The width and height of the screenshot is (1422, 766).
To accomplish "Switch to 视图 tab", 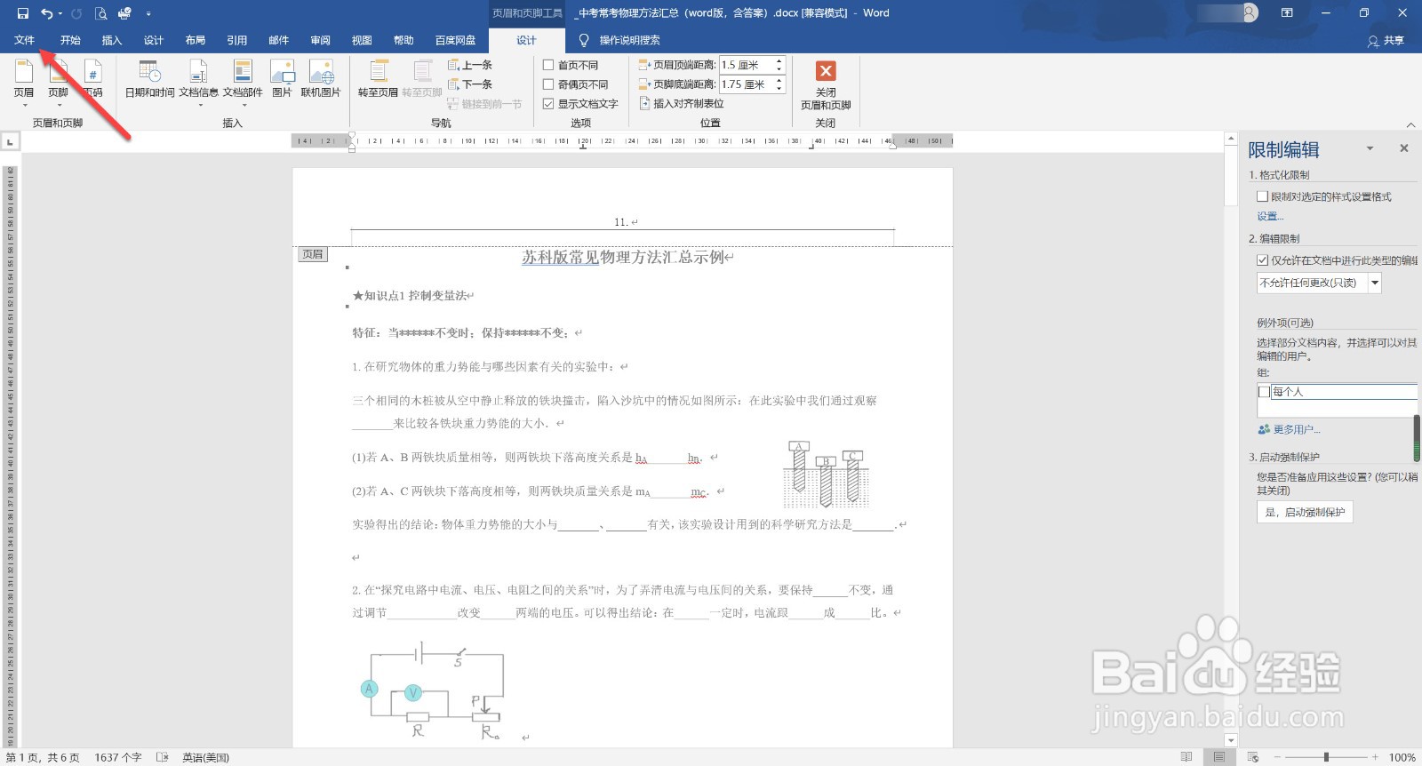I will pyautogui.click(x=362, y=40).
